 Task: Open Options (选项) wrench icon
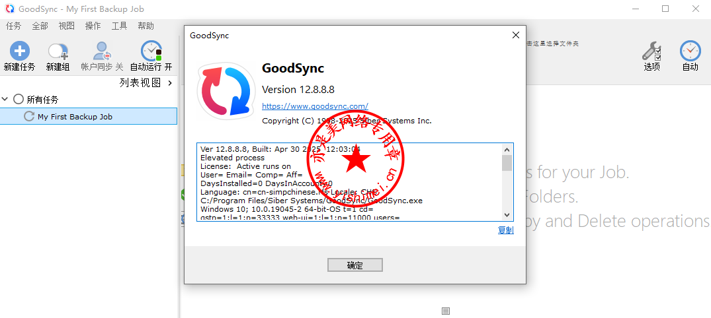point(651,51)
